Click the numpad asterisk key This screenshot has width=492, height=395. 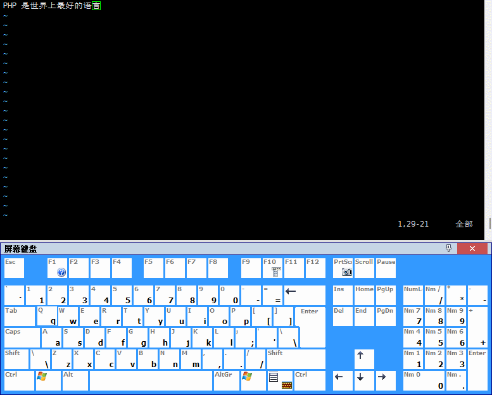(456, 295)
